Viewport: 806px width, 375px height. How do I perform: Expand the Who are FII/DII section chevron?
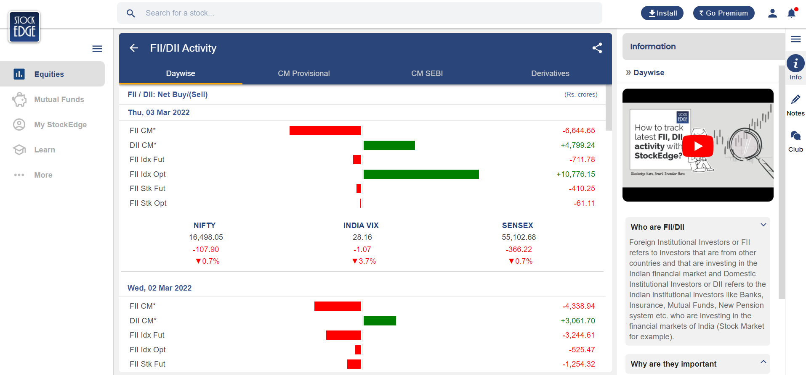point(763,225)
